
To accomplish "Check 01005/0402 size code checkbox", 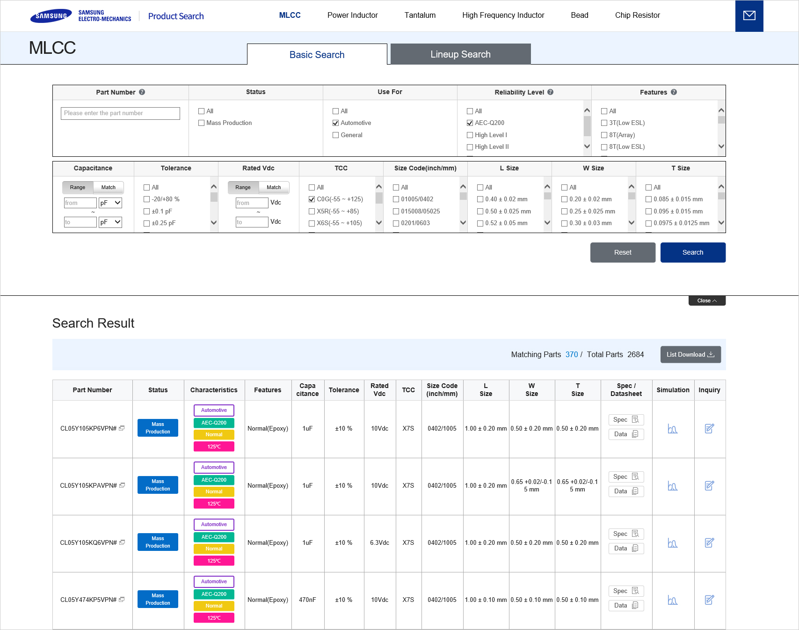I will 396,199.
